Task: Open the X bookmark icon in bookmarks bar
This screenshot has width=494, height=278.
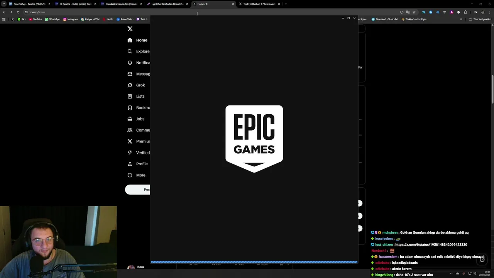Action: 13,19
